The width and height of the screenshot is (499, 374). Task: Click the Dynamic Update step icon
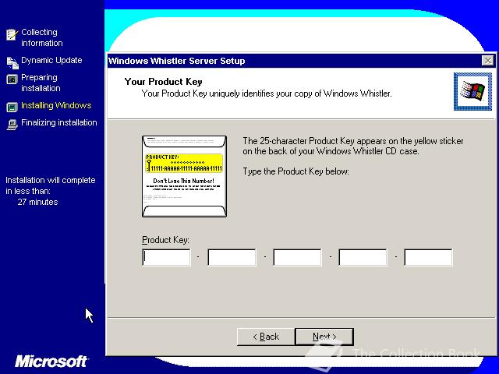12,62
